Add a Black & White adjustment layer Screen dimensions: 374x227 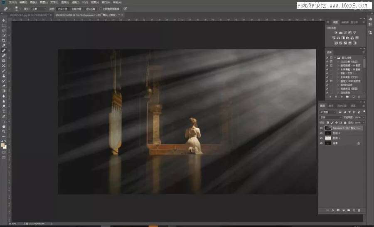[x=343, y=38]
